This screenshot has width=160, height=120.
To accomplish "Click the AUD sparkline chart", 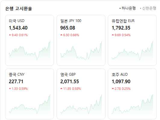I will pos(133,104).
